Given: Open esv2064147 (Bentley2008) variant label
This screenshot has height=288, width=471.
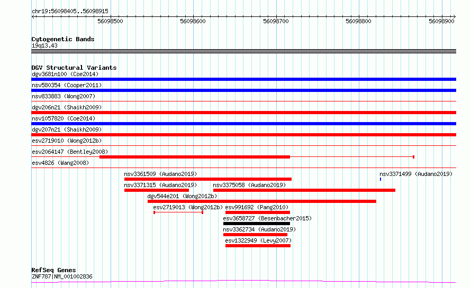Looking at the screenshot, I should click(70, 152).
